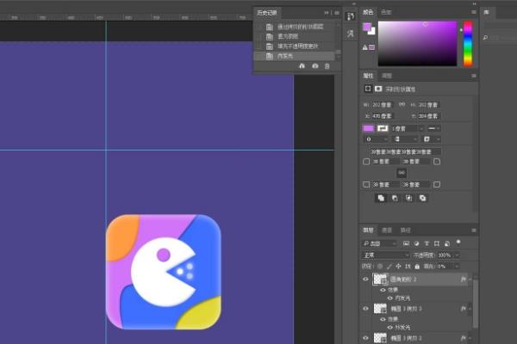
Task: Open the Properties panel flyout menu
Action: [x=474, y=76]
